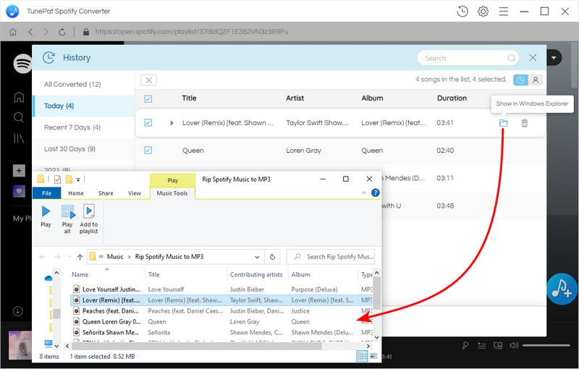The width and height of the screenshot is (579, 369).
Task: Click the History search field
Action: point(468,58)
